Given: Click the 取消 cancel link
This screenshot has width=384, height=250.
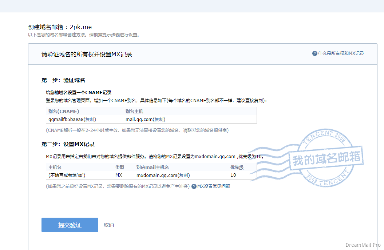Looking at the screenshot, I should pos(109,225).
